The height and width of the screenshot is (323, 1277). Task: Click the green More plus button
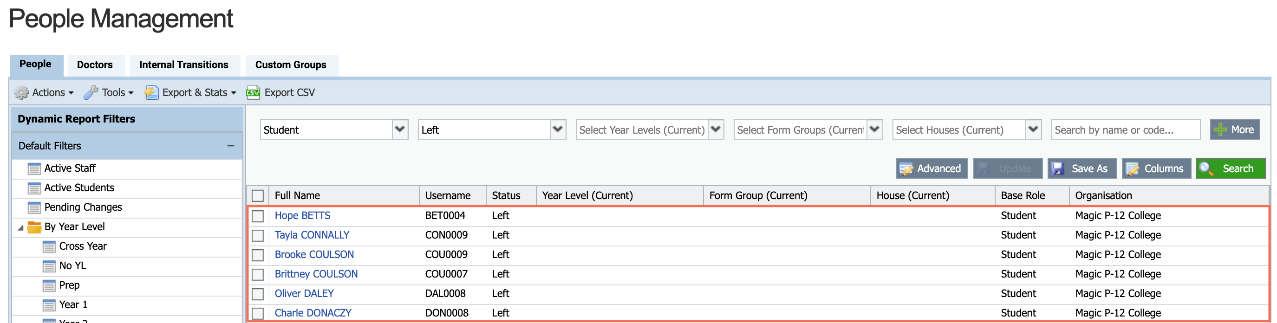[x=1234, y=130]
